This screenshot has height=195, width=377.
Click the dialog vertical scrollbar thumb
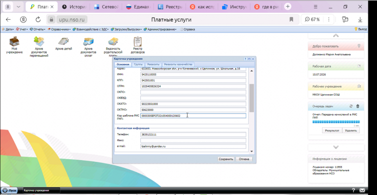(251, 98)
